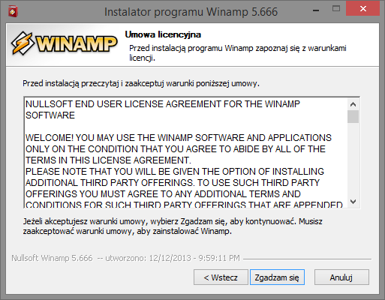Click the Umowa licencyjna heading
The height and width of the screenshot is (300, 385).
click(x=163, y=34)
